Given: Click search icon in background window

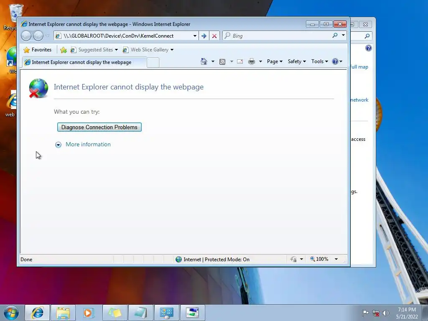Looking at the screenshot, I should pos(367,36).
